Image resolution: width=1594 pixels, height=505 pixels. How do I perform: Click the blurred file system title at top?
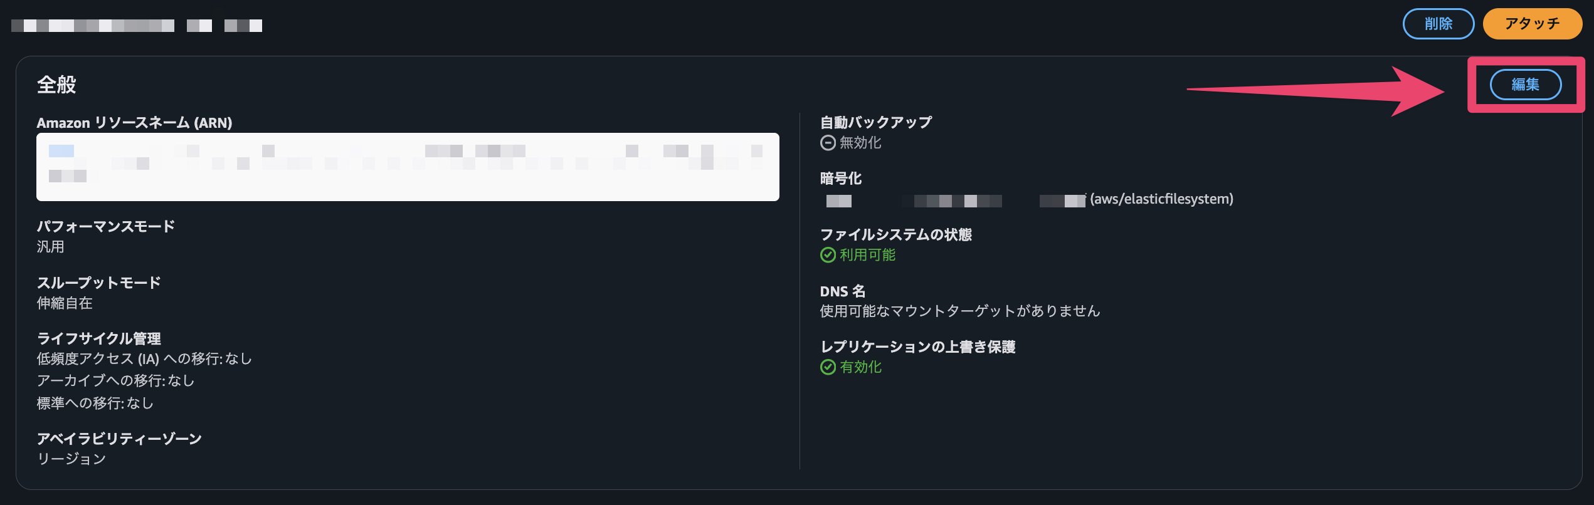(137, 26)
